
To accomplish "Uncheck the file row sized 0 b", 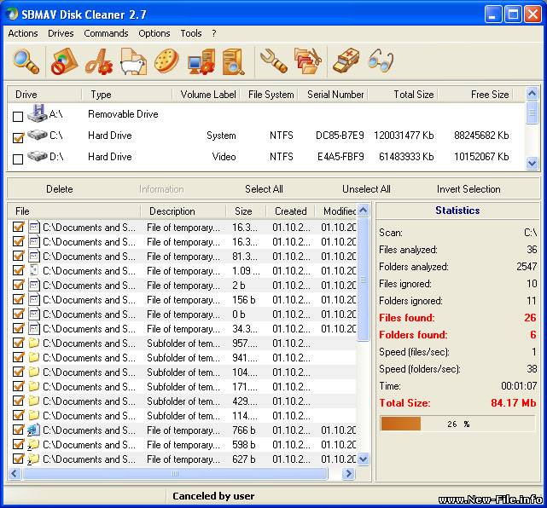I will coord(18,314).
